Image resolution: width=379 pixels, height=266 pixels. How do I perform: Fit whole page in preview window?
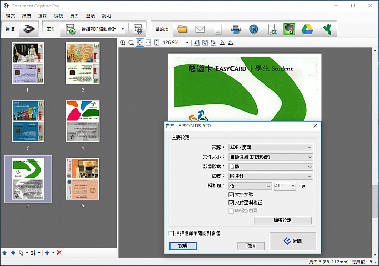click(x=139, y=42)
